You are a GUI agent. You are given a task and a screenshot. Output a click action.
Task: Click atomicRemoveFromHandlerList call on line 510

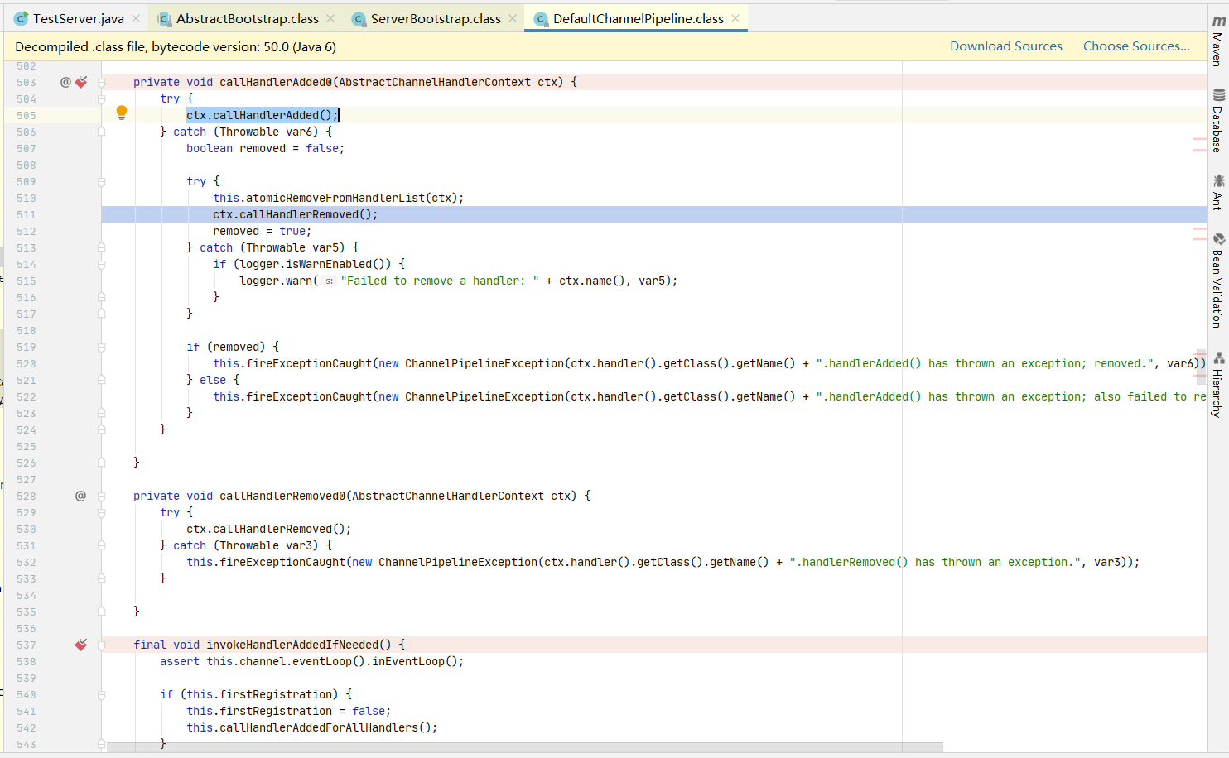click(338, 198)
